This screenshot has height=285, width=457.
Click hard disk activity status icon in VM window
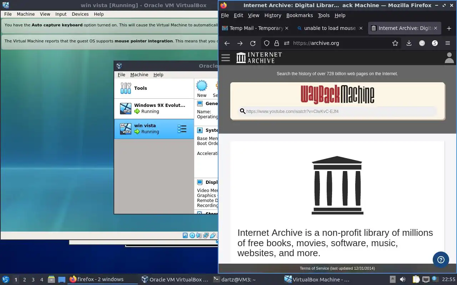pos(185,235)
